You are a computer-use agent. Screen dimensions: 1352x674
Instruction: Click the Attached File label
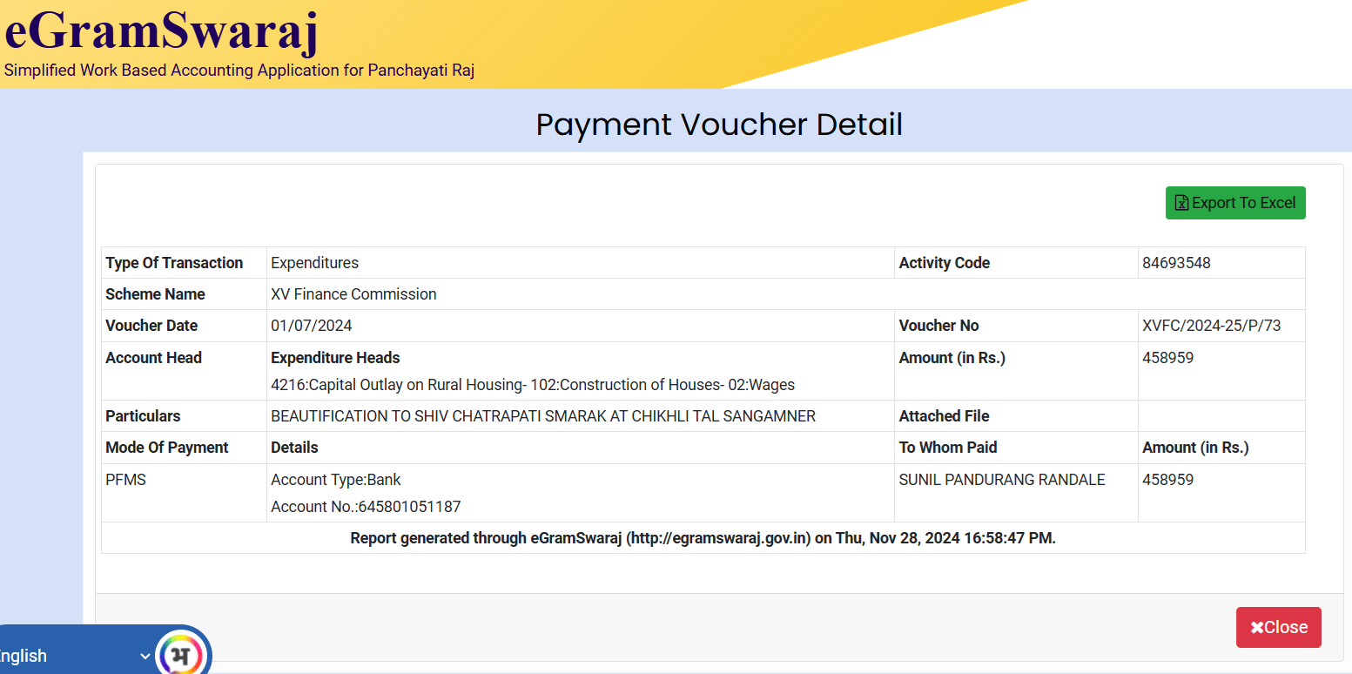[944, 416]
